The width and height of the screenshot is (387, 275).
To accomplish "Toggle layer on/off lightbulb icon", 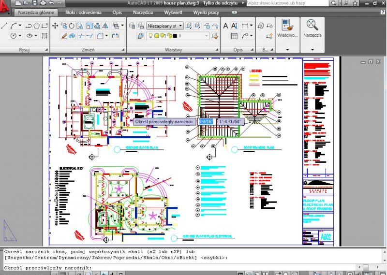I will pos(150,36).
